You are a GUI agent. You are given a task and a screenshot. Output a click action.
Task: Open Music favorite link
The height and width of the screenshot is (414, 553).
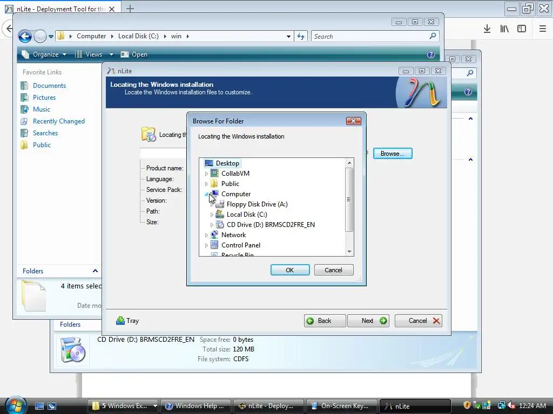(42, 109)
